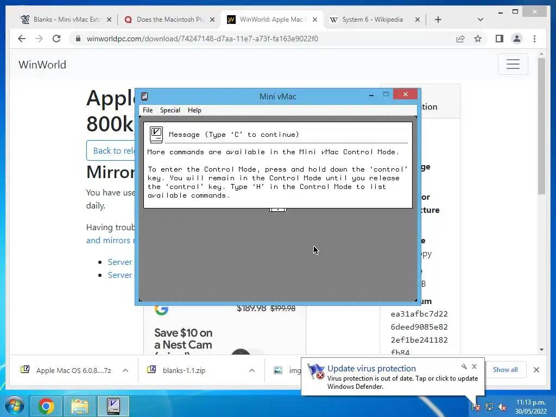This screenshot has width=556, height=417.
Task: Go forward in Chrome
Action: [x=39, y=39]
